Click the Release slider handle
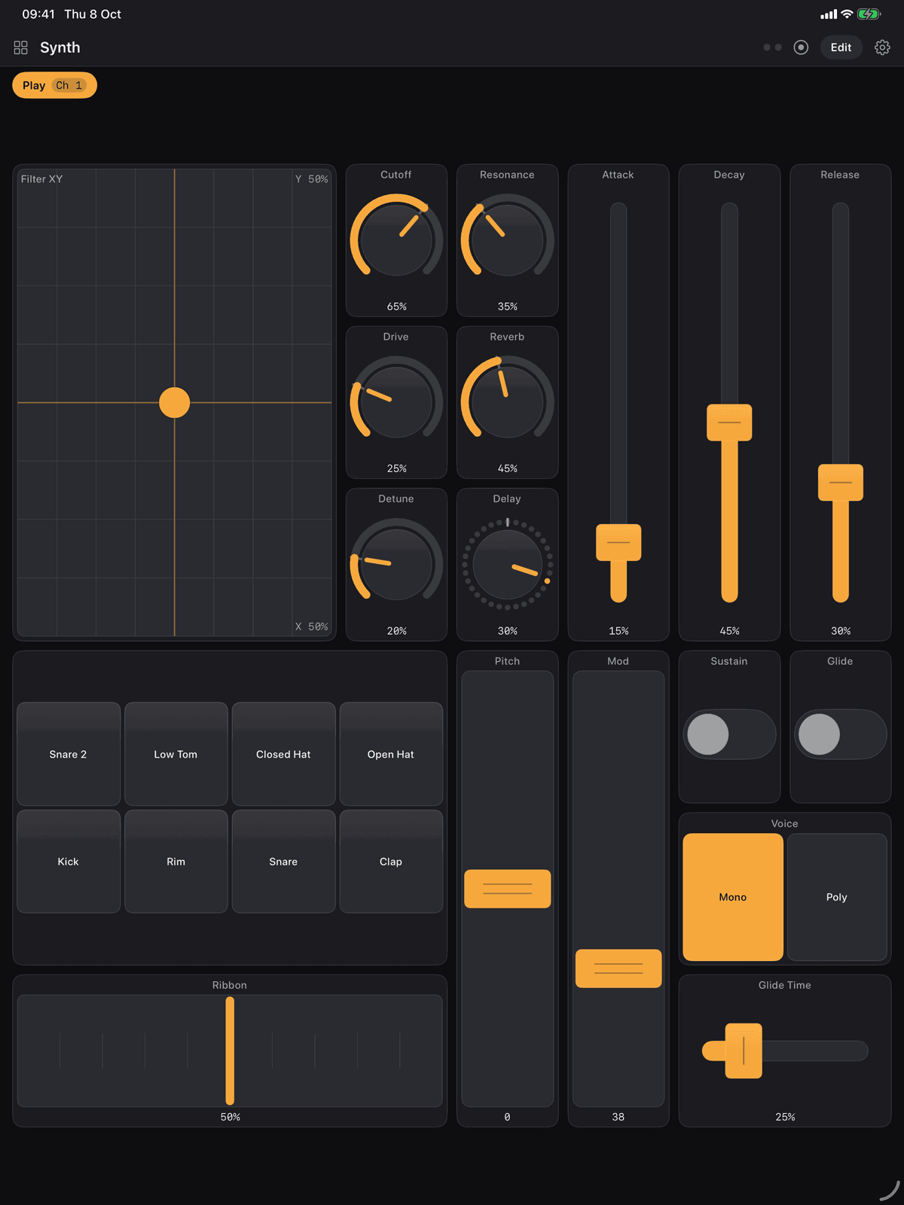 click(x=840, y=483)
